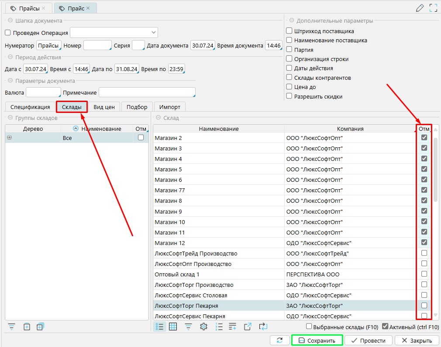
Task: Click the Примечание input field
Action: tap(147, 92)
